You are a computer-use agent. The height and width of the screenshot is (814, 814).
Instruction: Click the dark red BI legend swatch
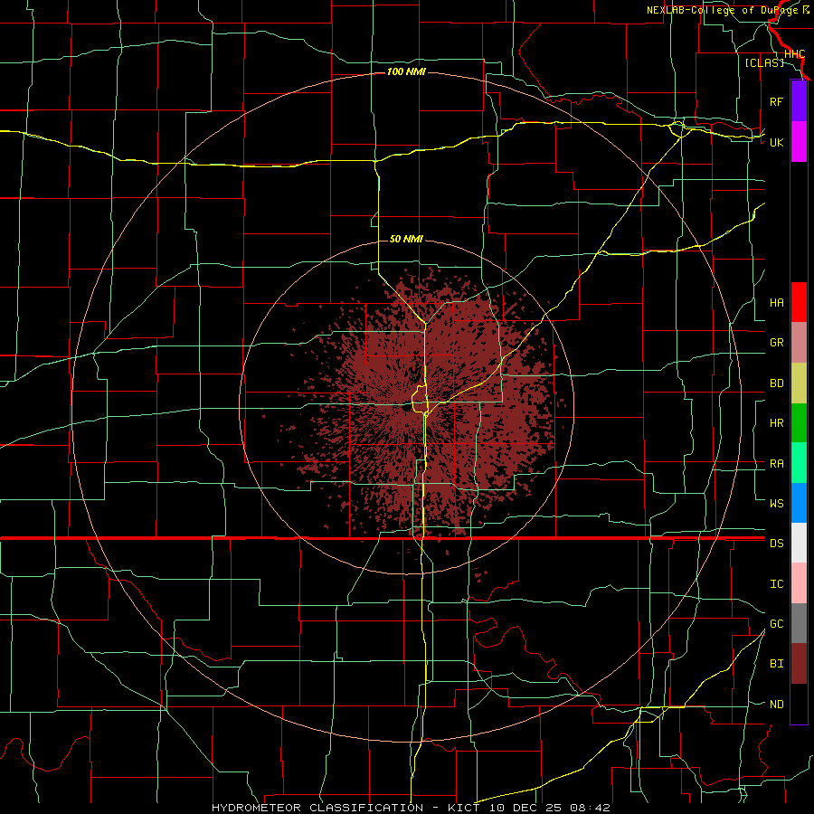coord(799,664)
